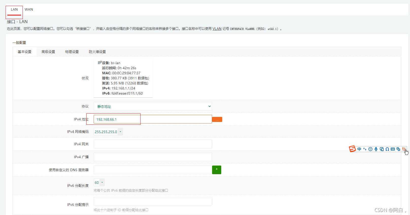Click the orange button next to IPv4 address
The width and height of the screenshot is (410, 215).
pos(217,119)
